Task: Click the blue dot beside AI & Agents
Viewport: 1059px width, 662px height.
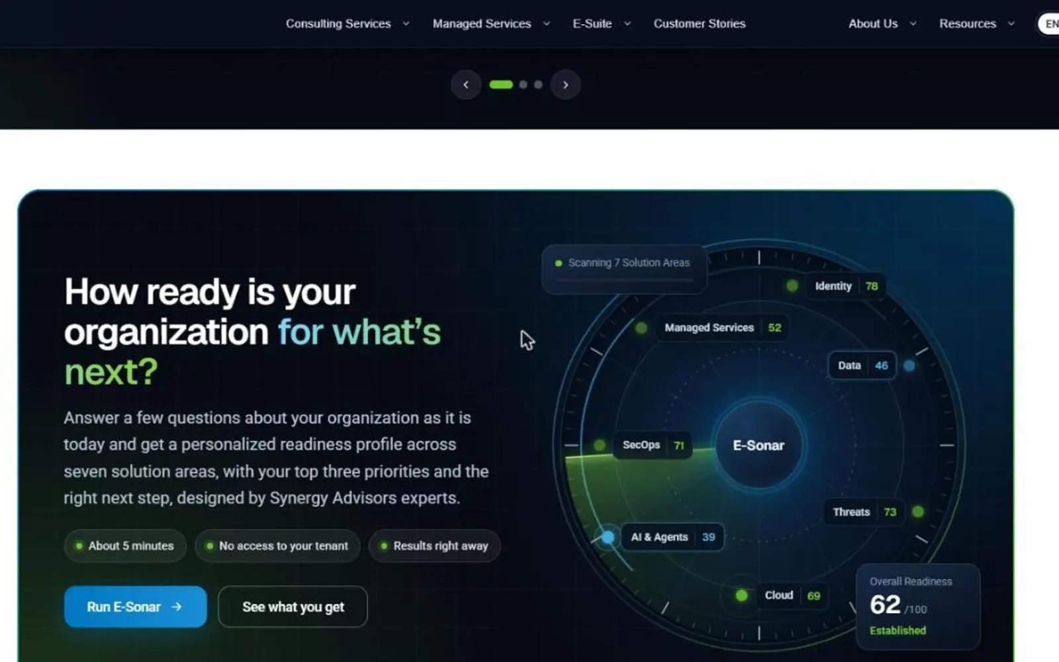Action: point(608,537)
